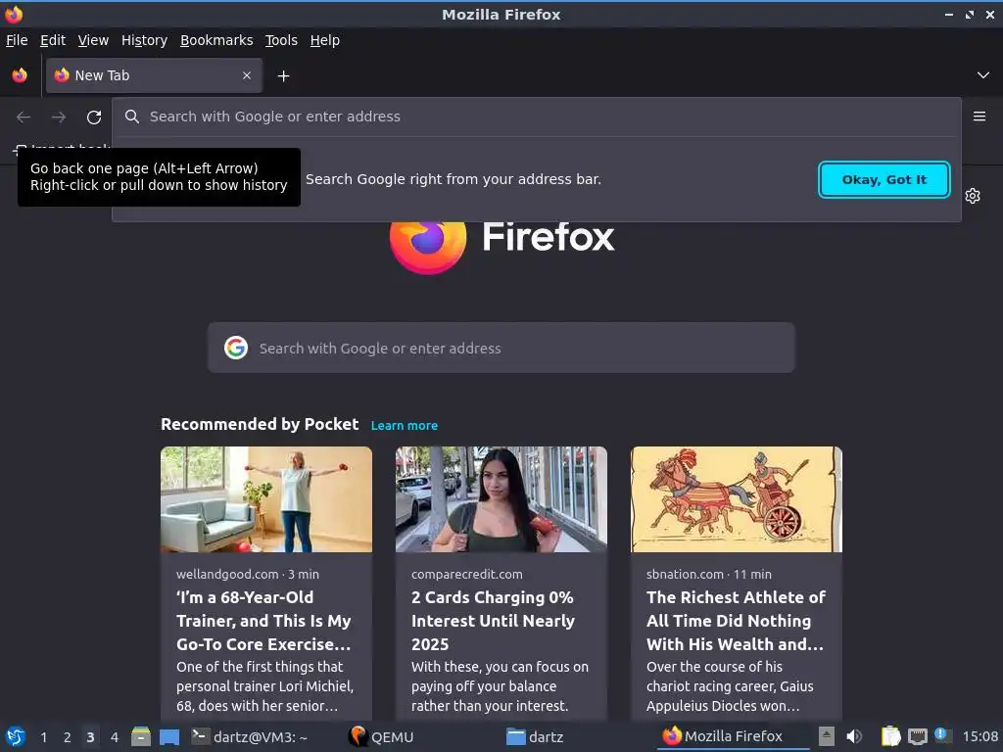Viewport: 1003px width, 752px height.
Task: Focus the page center Google search box
Action: click(501, 348)
